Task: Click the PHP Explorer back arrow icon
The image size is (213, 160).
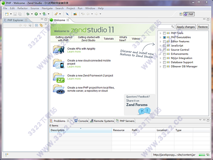Action: [x=20, y=25]
